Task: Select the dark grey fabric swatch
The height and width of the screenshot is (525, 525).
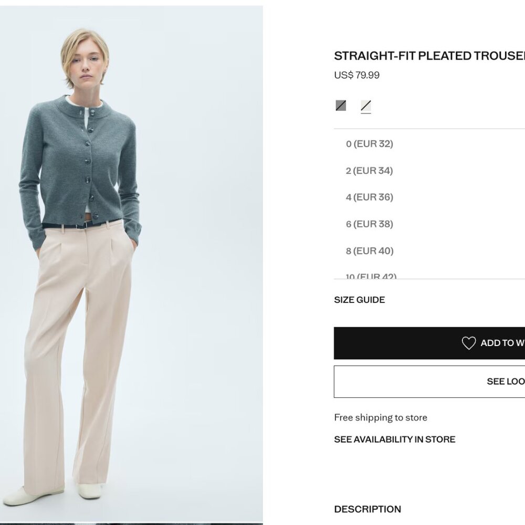Action: [x=340, y=106]
